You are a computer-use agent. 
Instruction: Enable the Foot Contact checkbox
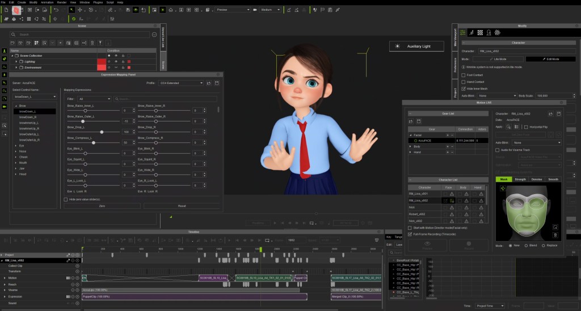463,75
